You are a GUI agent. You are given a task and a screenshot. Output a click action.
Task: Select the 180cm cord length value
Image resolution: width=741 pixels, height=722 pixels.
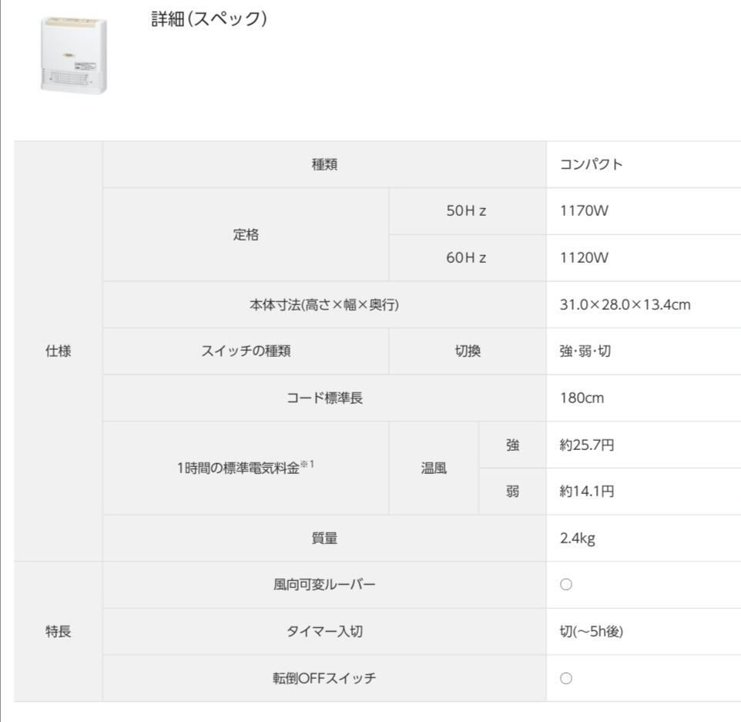pos(581,398)
